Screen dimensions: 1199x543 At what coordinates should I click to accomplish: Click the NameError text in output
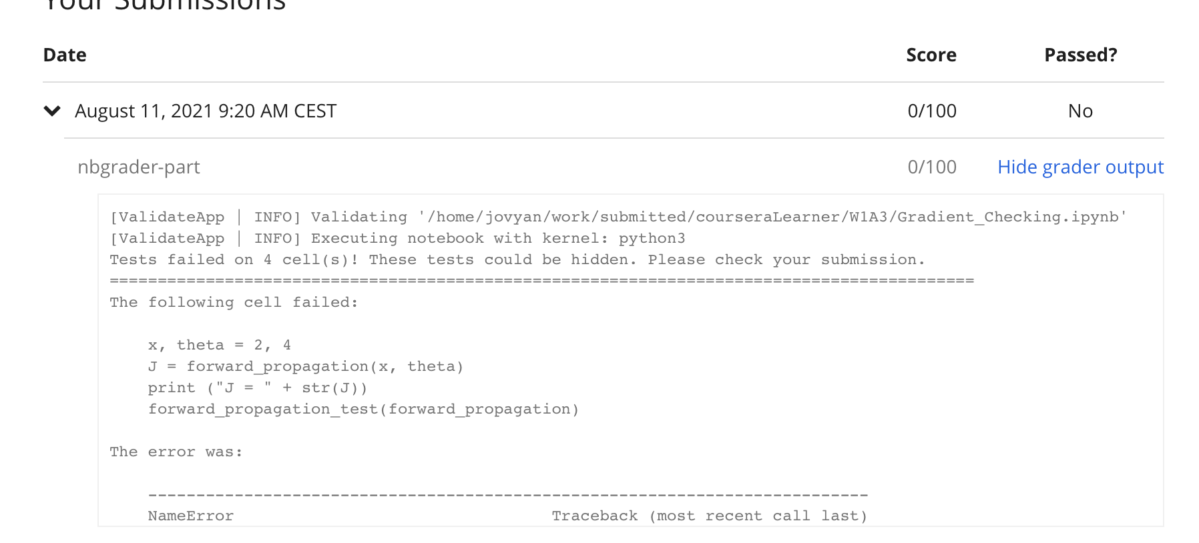coord(190,516)
